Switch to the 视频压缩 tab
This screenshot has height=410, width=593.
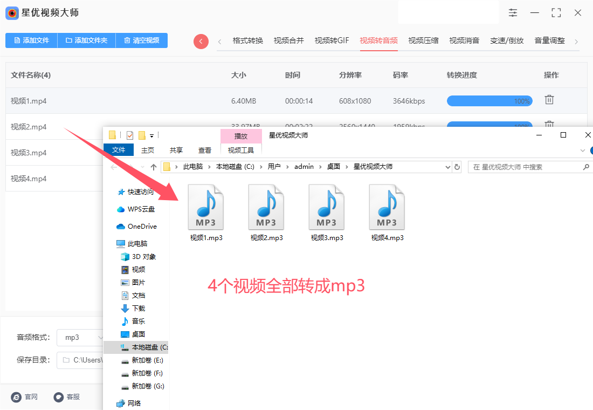423,41
